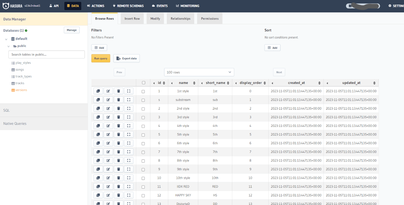The image size is (404, 205).
Task: Click the Hasura logo
Action: coord(13,6)
